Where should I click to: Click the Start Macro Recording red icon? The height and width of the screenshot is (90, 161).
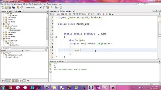(x=104, y=14)
